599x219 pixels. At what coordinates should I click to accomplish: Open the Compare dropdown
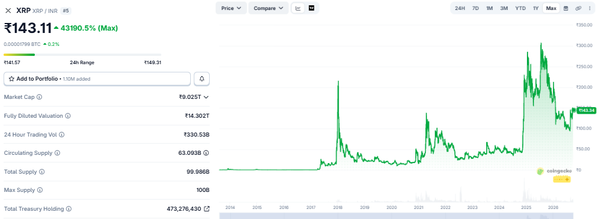pyautogui.click(x=268, y=8)
